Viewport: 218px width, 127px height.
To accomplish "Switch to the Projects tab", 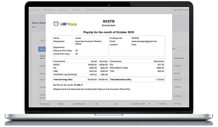I will pyautogui.click(x=49, y=10).
